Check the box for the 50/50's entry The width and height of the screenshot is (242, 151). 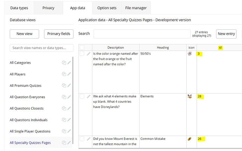coord(82,54)
